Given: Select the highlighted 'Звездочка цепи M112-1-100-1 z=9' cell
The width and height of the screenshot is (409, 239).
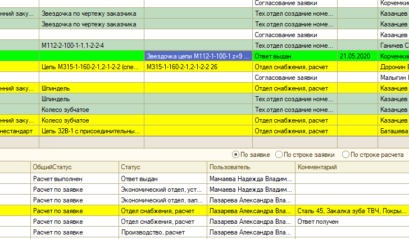Looking at the screenshot, I should (198, 56).
